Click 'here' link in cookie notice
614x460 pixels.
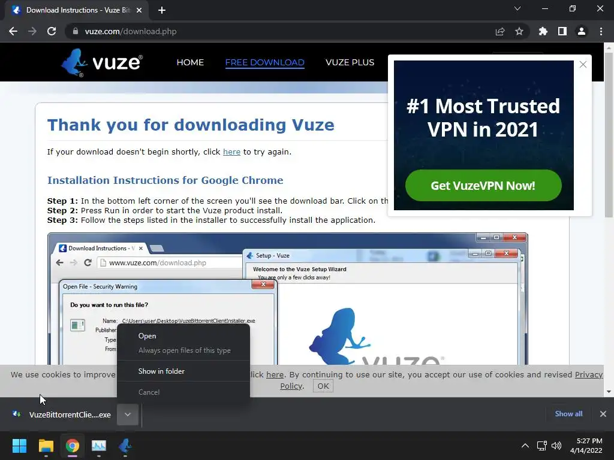275,375
